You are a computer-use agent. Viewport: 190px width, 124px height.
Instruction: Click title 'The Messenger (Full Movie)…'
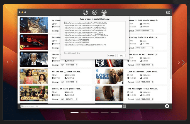coord(143,89)
